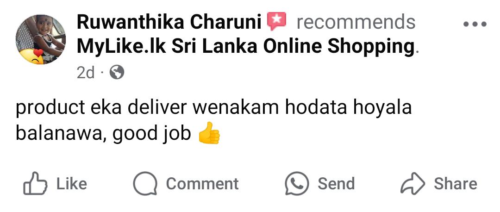Click the Share arrow icon
Screen dimensions: 500x212
tap(412, 183)
